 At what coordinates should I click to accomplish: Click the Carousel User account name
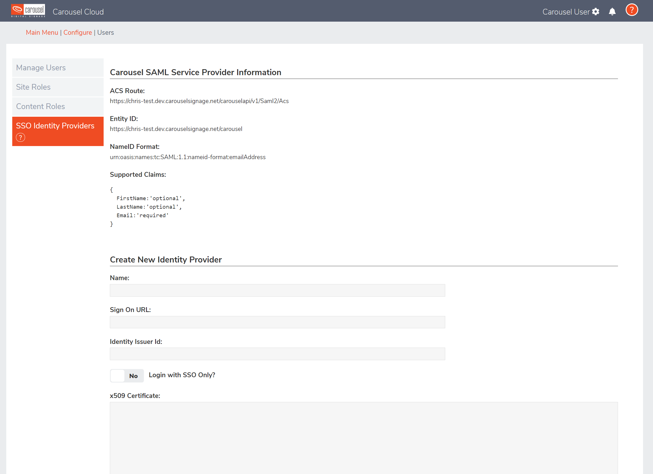pyautogui.click(x=566, y=12)
